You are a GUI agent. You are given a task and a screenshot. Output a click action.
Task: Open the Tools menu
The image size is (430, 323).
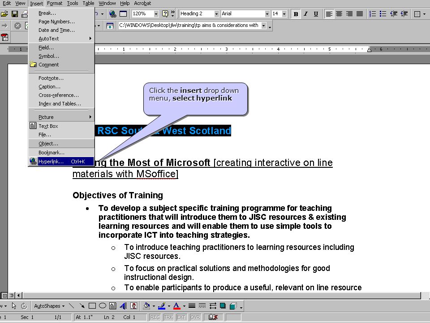(73, 3)
